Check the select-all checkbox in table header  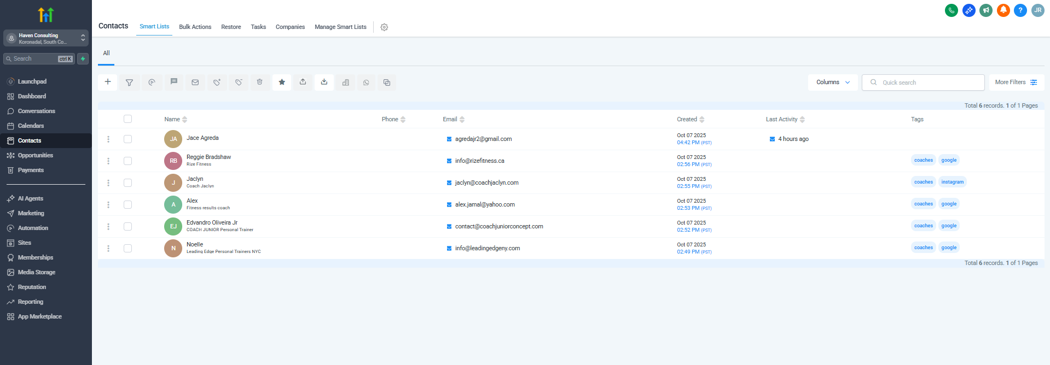click(127, 119)
